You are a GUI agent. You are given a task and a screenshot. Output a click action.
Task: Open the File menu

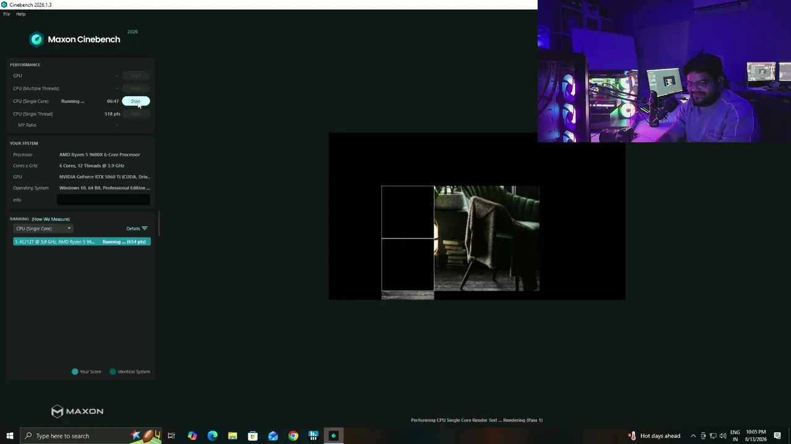click(7, 14)
